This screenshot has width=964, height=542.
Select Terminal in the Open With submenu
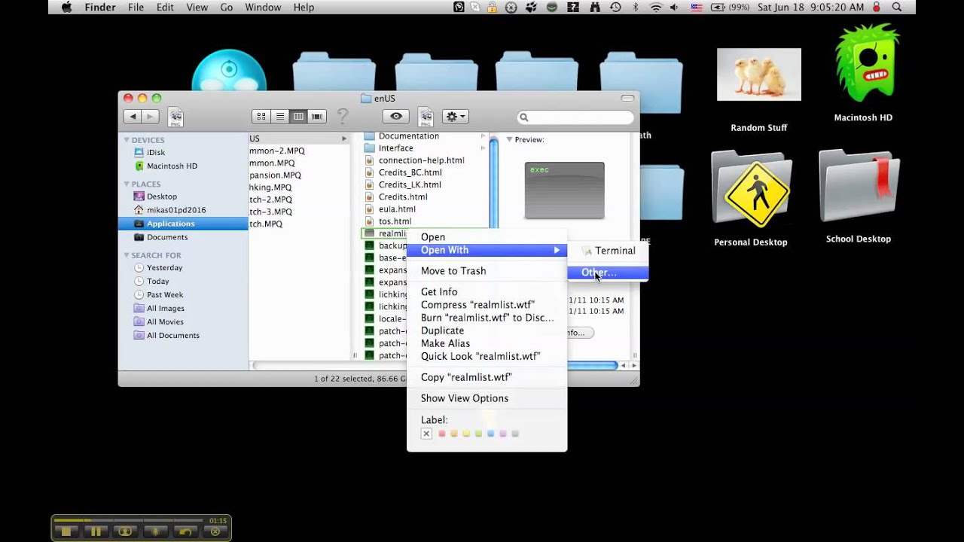coord(608,251)
